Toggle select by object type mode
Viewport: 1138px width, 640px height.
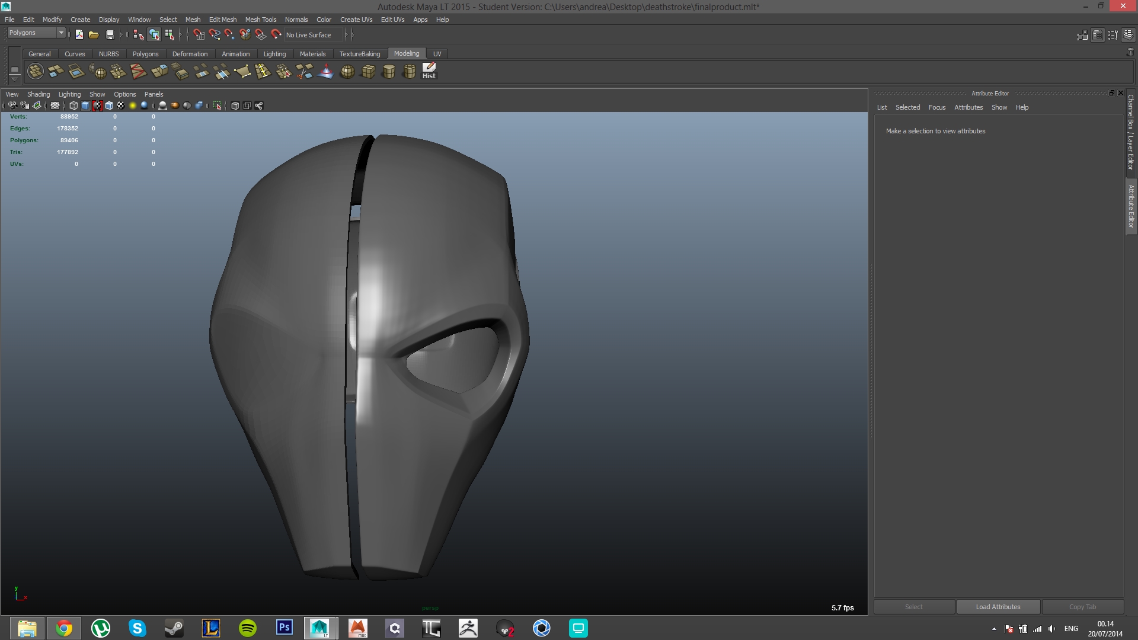154,35
